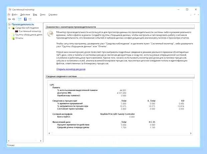Screen dimensions: 207x154
Task: Open help via the blue toolbar Help icon
Action: [25, 19]
